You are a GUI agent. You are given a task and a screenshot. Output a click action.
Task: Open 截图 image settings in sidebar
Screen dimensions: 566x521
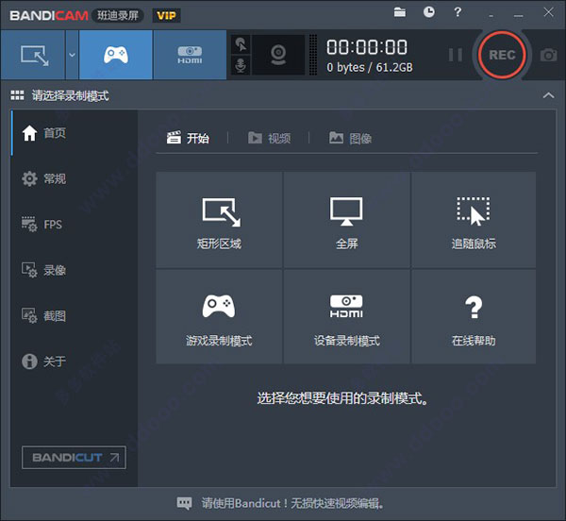click(75, 315)
